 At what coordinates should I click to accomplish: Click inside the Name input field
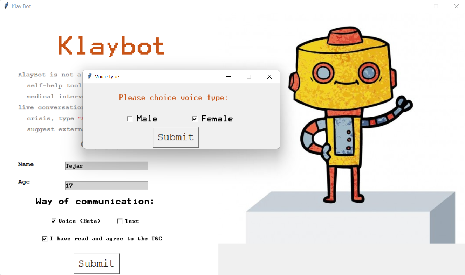pyautogui.click(x=106, y=165)
